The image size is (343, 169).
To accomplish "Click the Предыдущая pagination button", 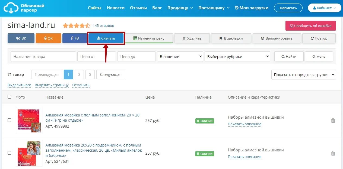I will click(x=47, y=74).
